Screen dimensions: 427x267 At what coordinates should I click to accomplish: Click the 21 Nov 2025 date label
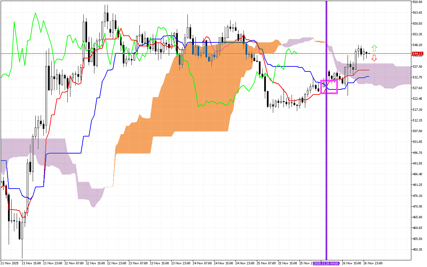coord(10,263)
